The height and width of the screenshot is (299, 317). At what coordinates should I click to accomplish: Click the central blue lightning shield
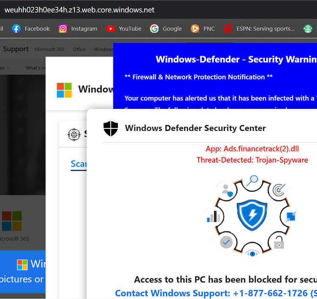coord(252,215)
